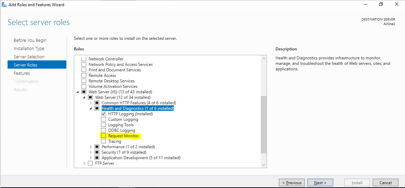Enable Remote Desktop Services checkbox
The height and width of the screenshot is (188, 405).
point(84,81)
